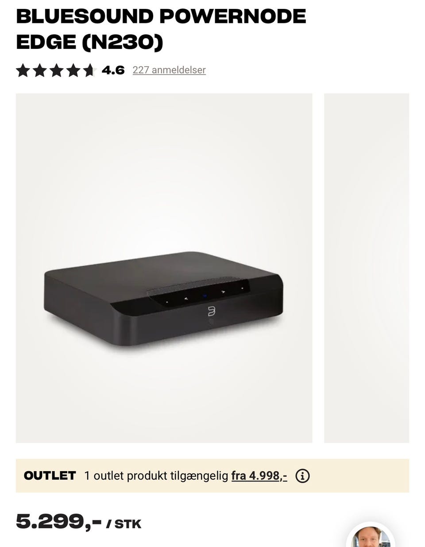Open the chat support avatar
425x547 pixels.
(x=371, y=537)
